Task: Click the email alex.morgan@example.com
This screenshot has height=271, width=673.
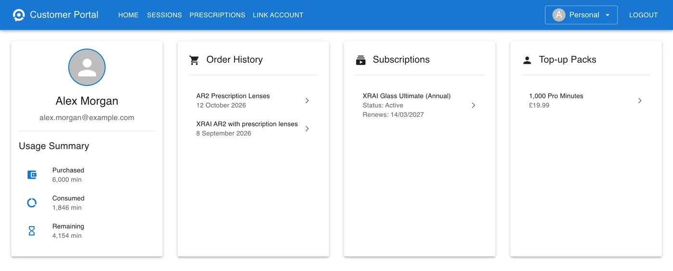Action: point(87,118)
